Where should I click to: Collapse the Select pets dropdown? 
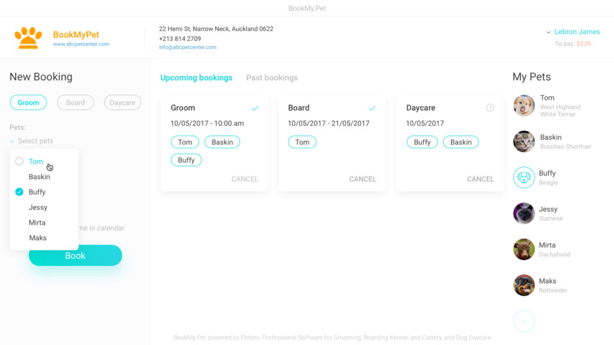12,141
